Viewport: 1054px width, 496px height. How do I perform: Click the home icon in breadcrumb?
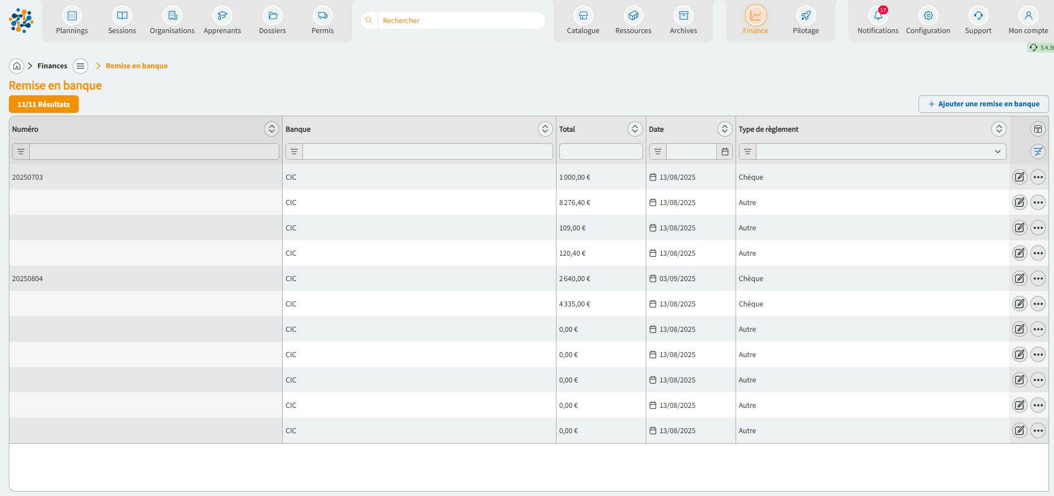coord(17,66)
